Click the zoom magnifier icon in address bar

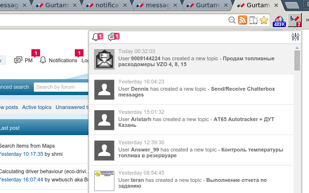pos(232,20)
